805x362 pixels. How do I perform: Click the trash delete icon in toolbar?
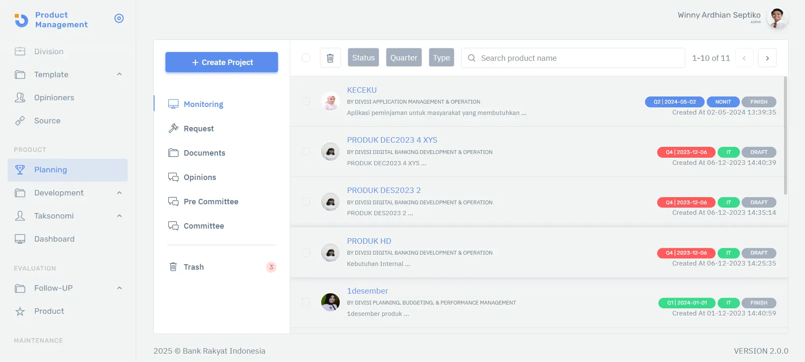330,58
